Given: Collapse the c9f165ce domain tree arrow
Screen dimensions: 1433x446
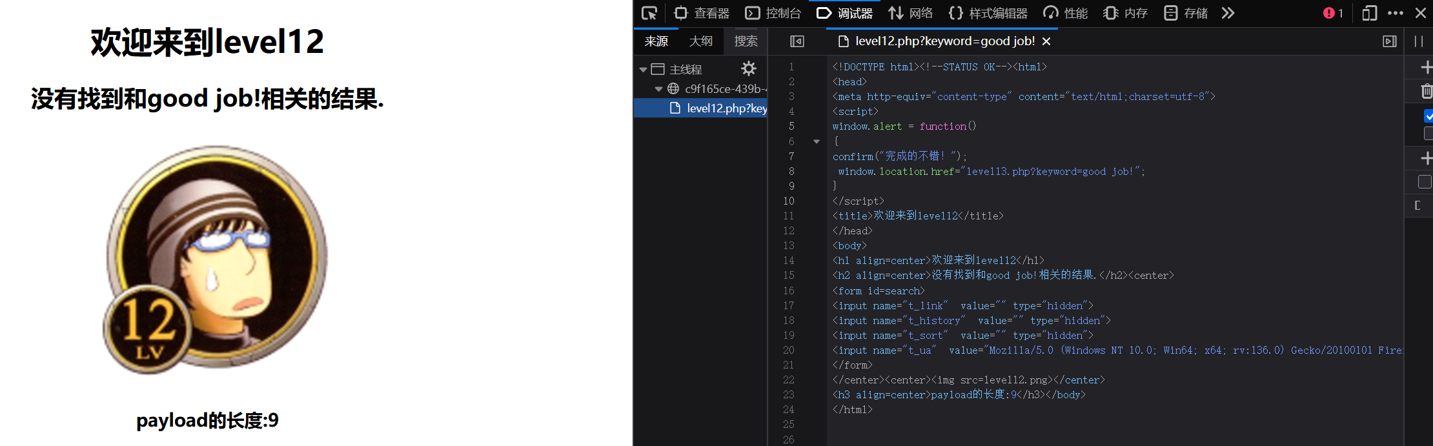Looking at the screenshot, I should (658, 89).
